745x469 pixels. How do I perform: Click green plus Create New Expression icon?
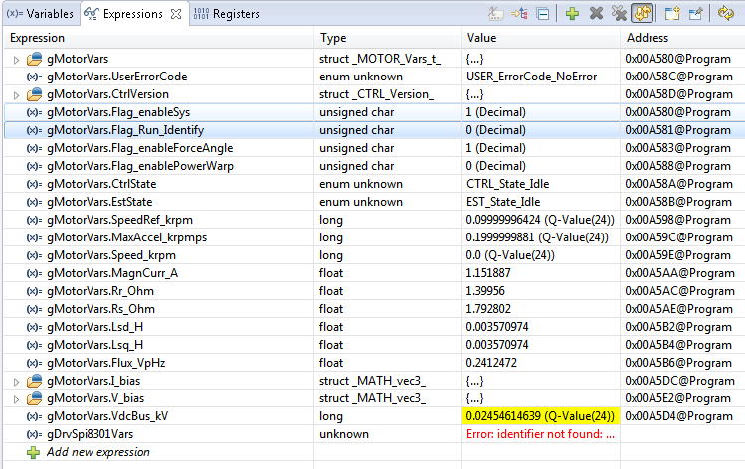[572, 13]
